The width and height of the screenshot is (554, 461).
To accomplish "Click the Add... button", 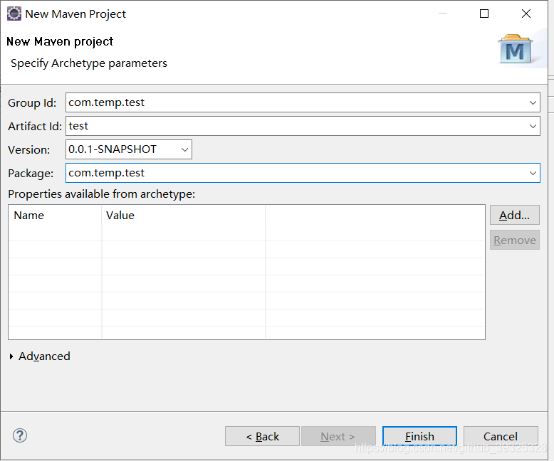I will [514, 215].
